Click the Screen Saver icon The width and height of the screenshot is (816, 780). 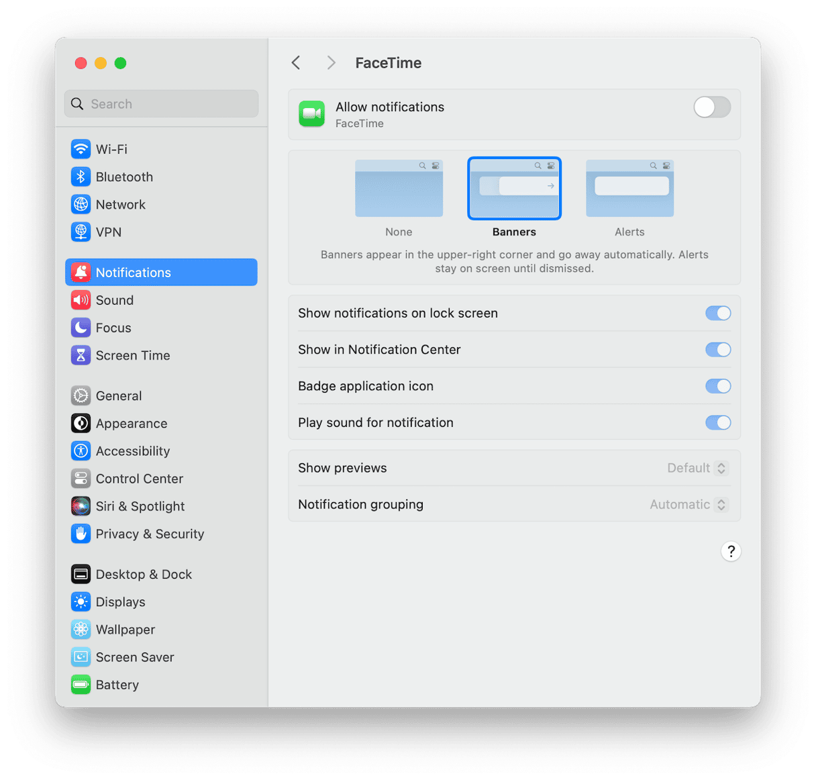pyautogui.click(x=81, y=657)
